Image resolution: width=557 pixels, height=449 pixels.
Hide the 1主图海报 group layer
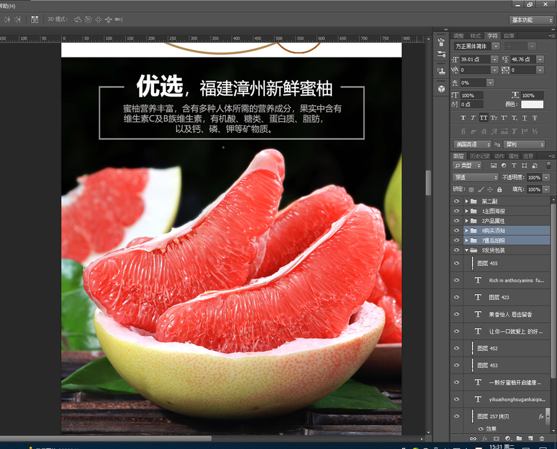click(457, 211)
